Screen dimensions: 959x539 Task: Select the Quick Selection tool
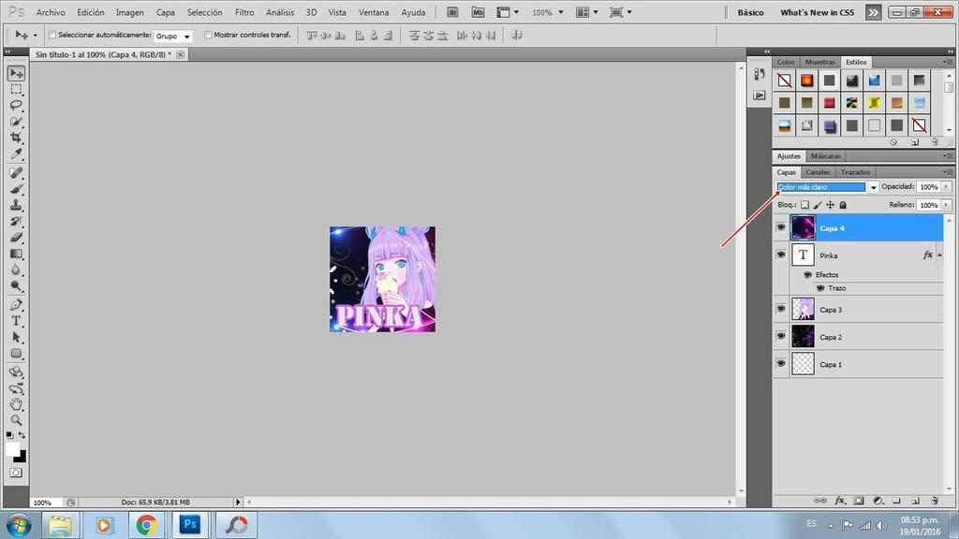16,122
